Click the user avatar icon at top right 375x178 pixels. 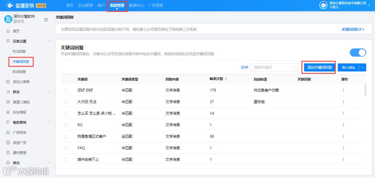323,5
